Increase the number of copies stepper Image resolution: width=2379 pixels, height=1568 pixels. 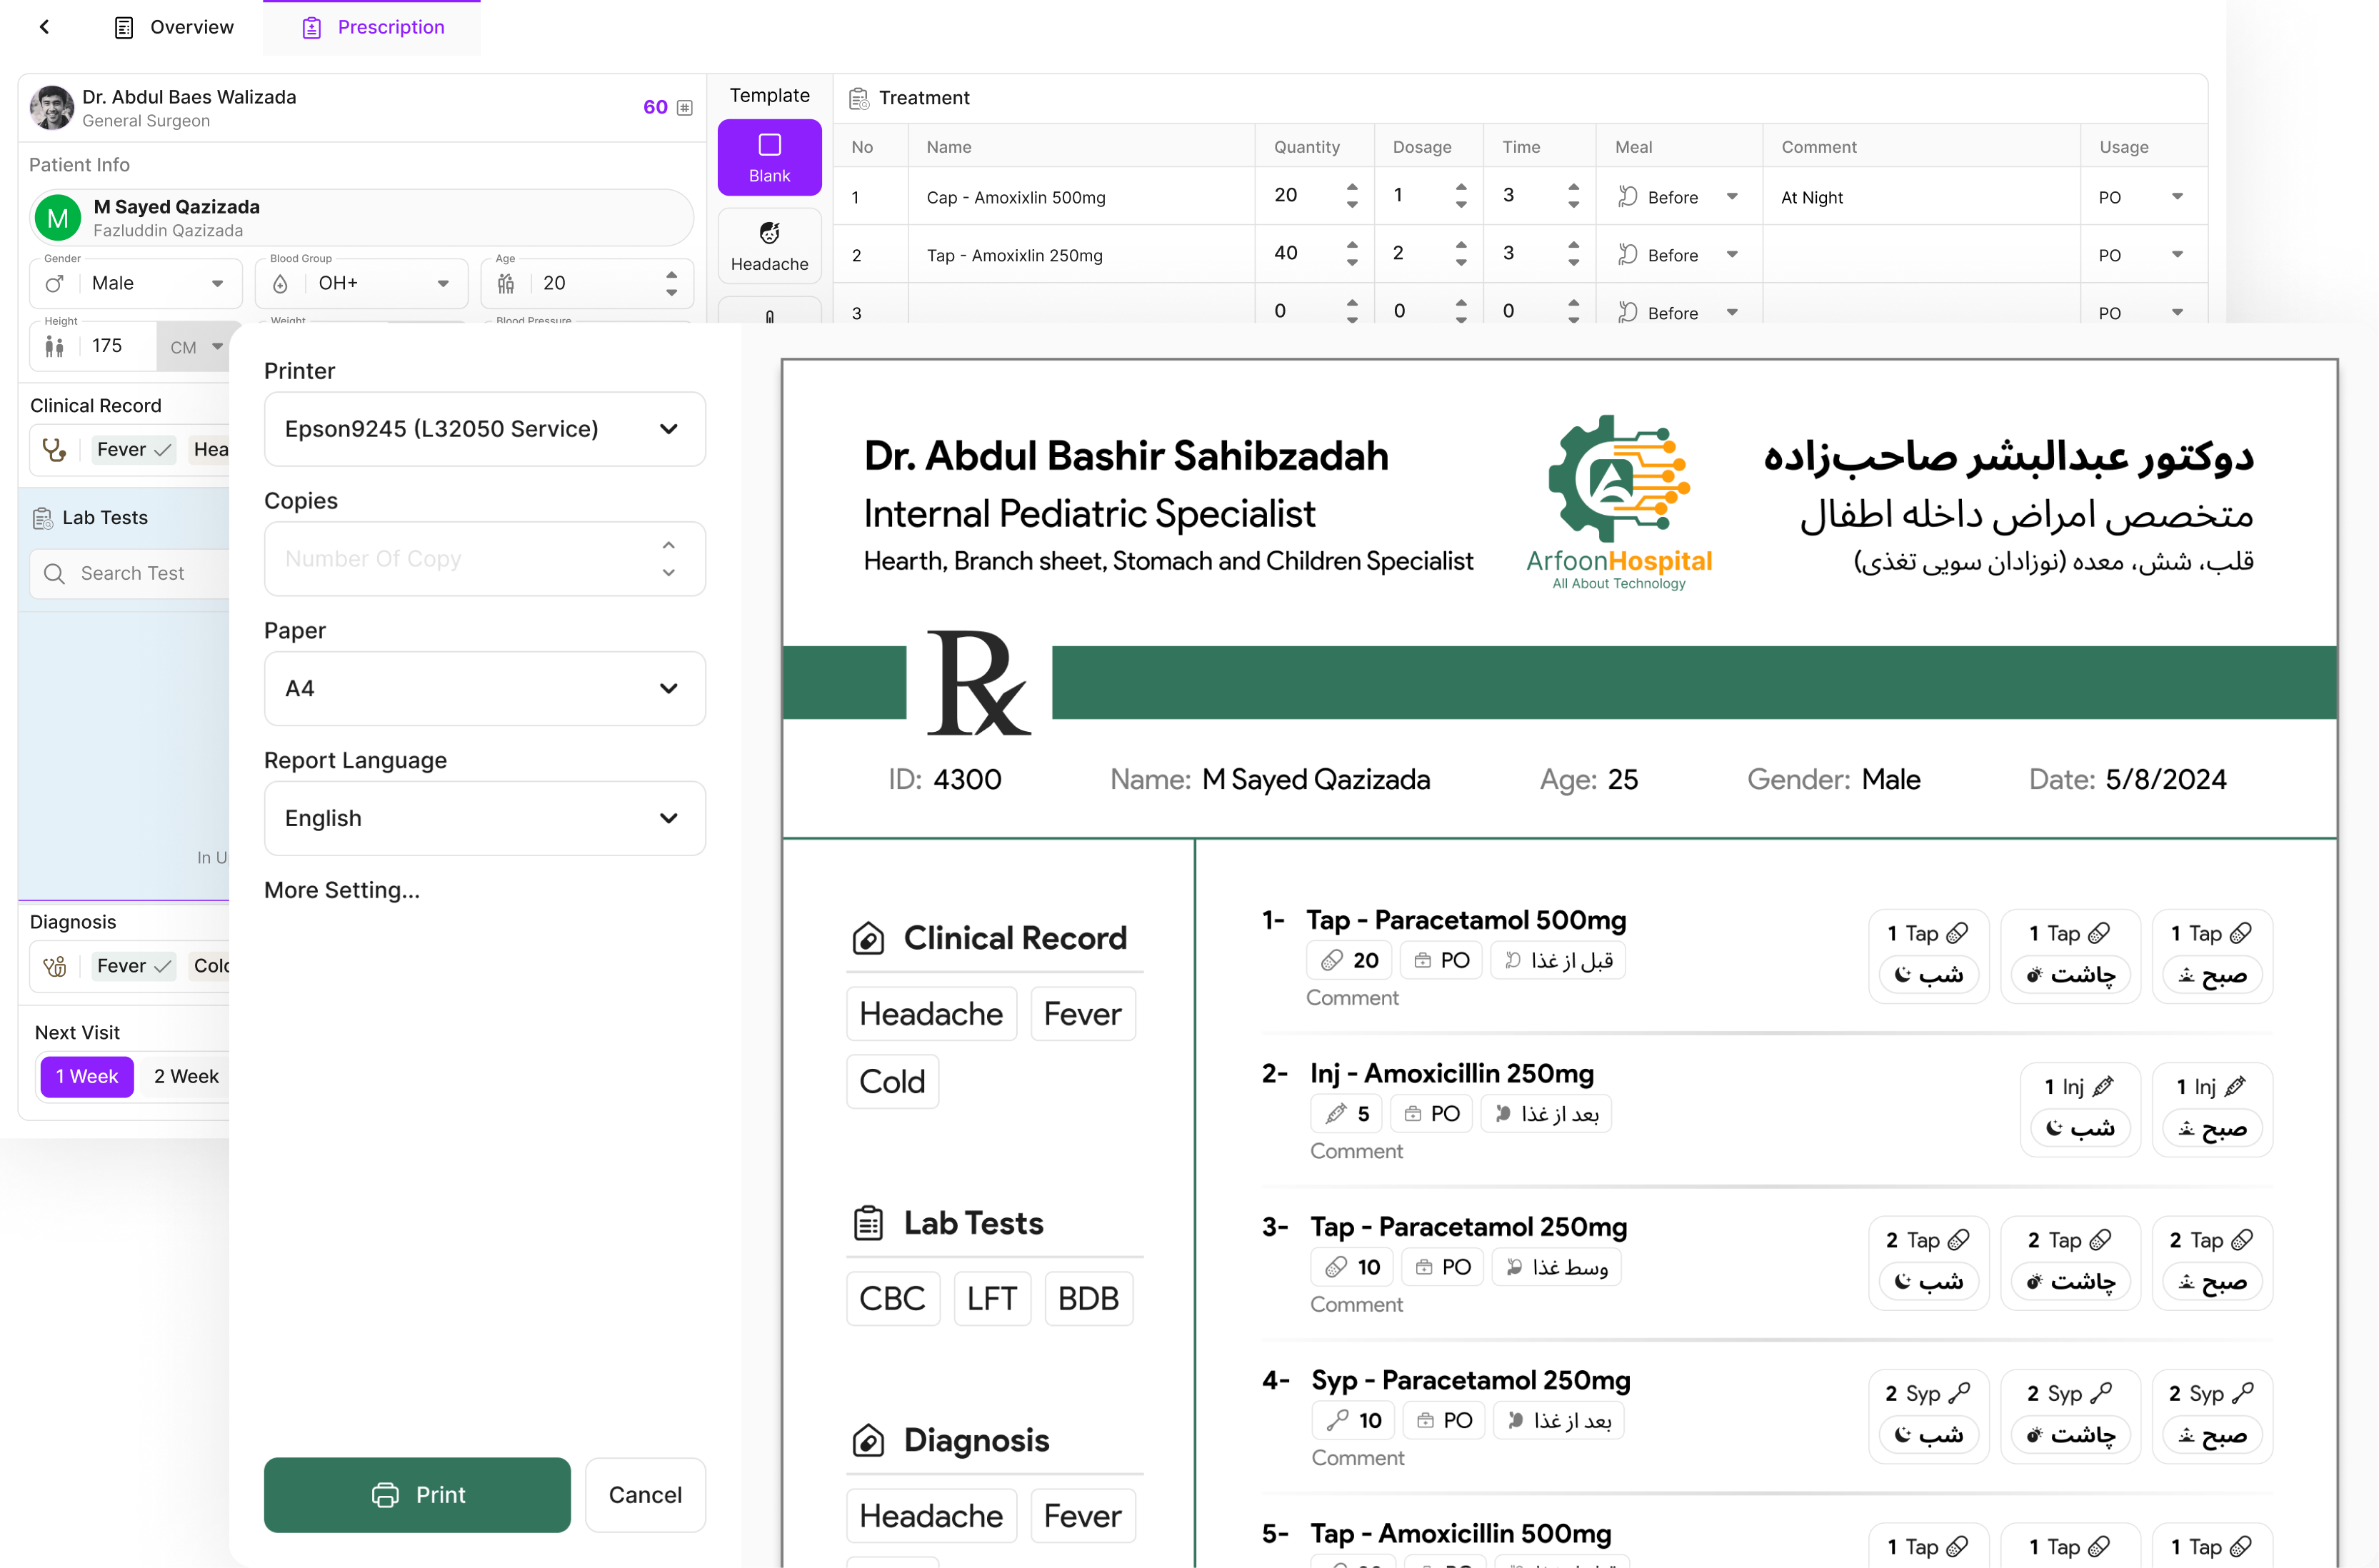pos(668,545)
